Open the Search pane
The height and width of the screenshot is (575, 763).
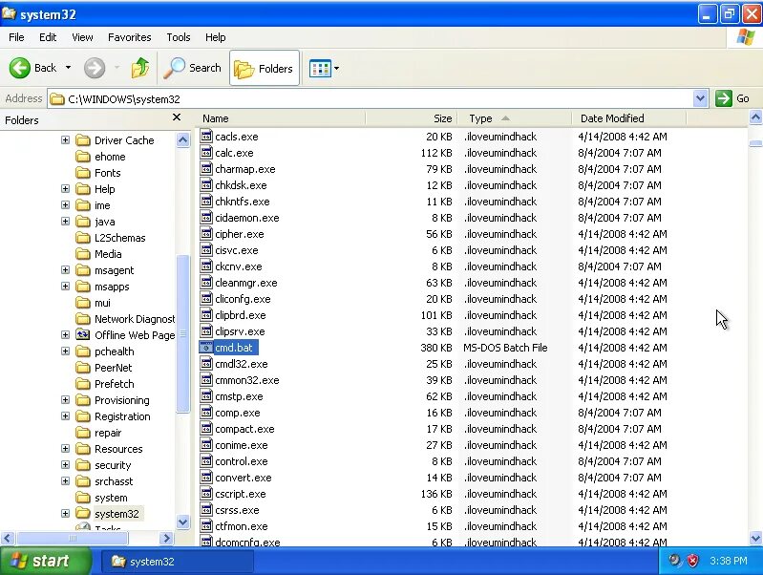click(x=192, y=68)
